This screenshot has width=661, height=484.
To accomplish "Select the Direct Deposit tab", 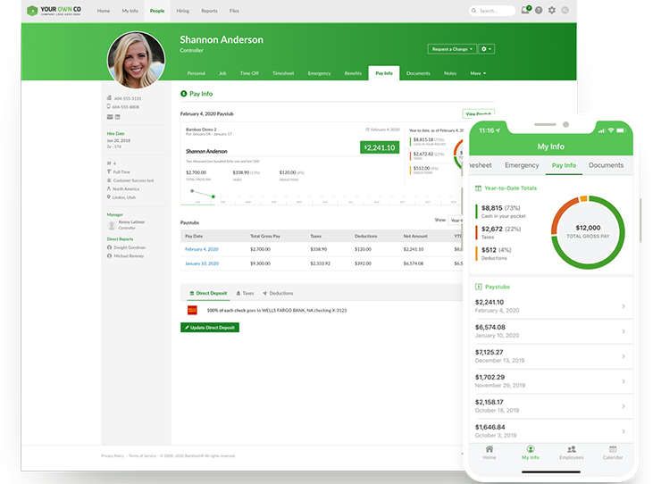I will (208, 293).
